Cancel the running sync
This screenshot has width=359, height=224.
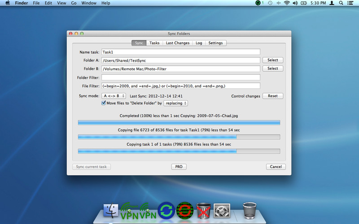point(276,167)
